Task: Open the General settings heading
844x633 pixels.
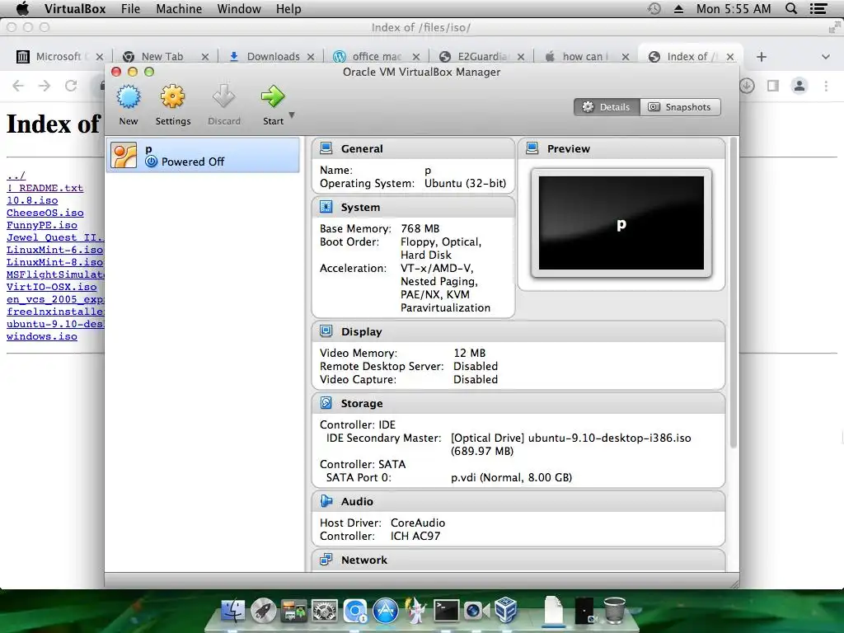Action: click(362, 148)
